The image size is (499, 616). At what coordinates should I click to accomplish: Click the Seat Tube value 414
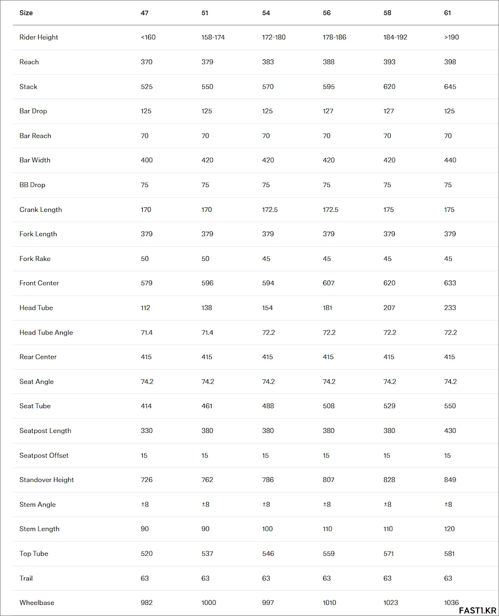146,406
